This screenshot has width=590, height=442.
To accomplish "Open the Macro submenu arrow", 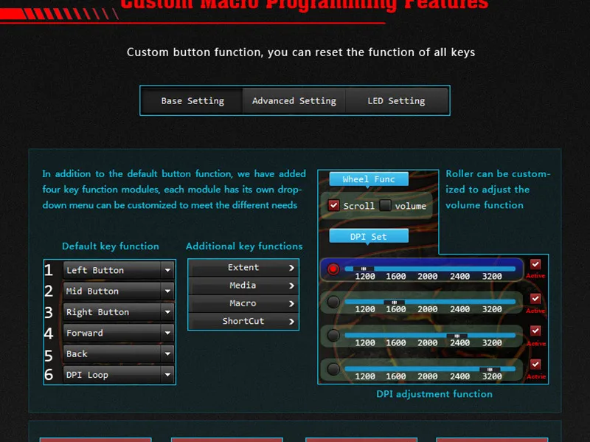I will (291, 303).
